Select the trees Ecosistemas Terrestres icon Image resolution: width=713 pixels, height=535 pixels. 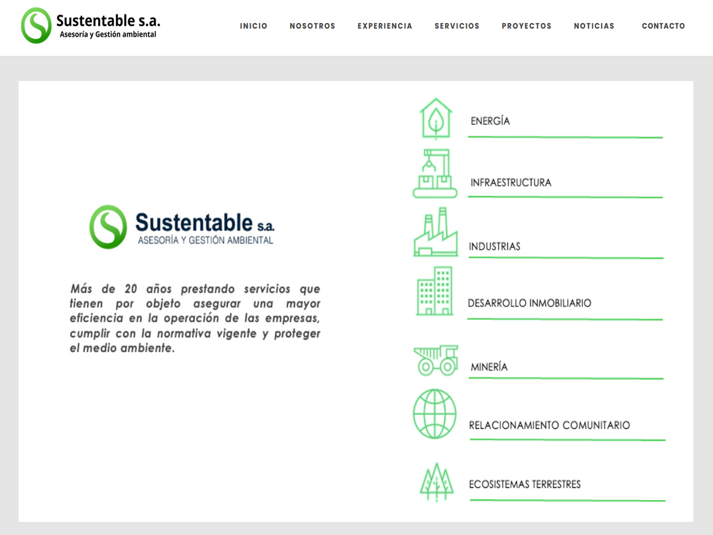[x=437, y=481]
